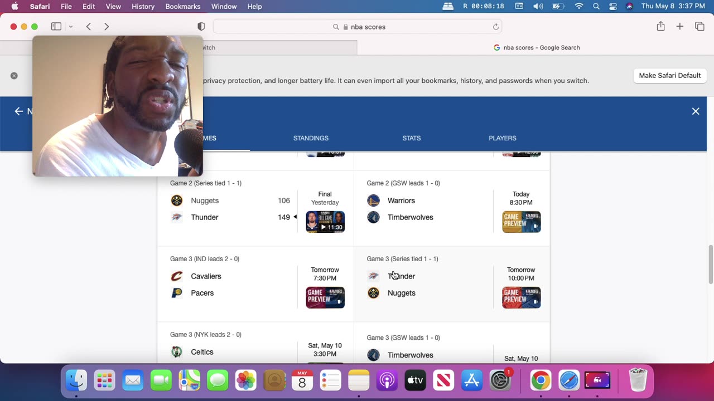714x401 pixels.
Task: Open the File menu
Action: pyautogui.click(x=66, y=6)
